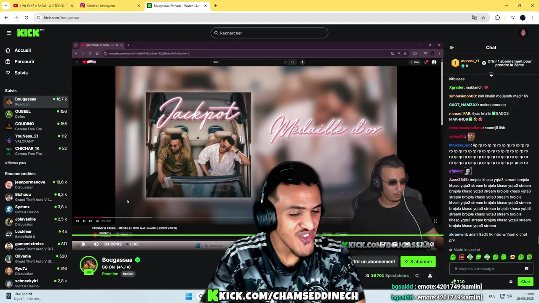Mute the Kick stream volume
Image resolution: width=539 pixels, height=303 pixels.
[96, 244]
